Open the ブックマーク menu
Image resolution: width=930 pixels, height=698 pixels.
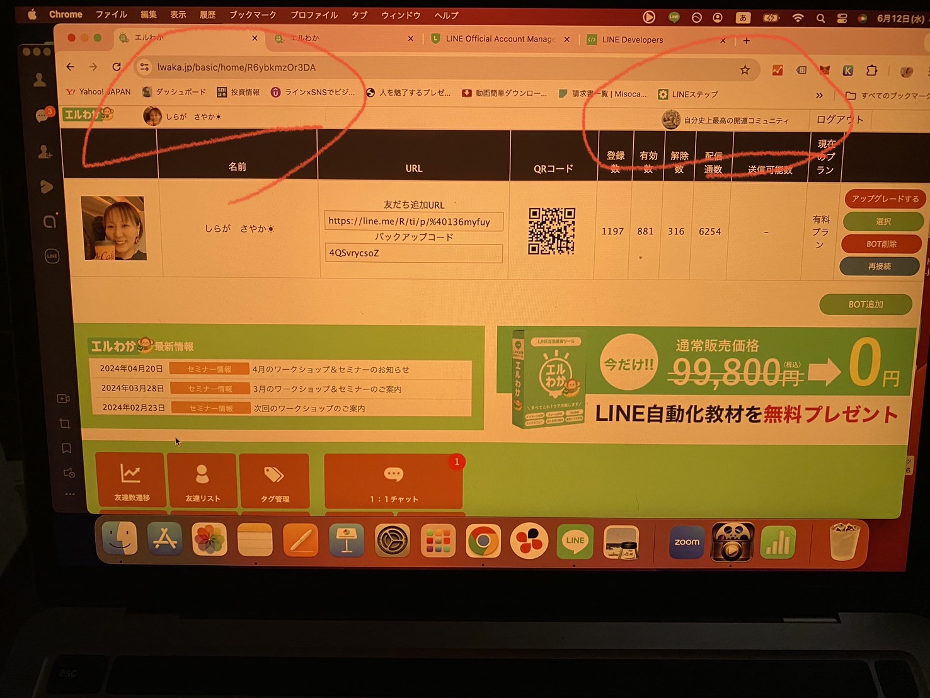[253, 14]
